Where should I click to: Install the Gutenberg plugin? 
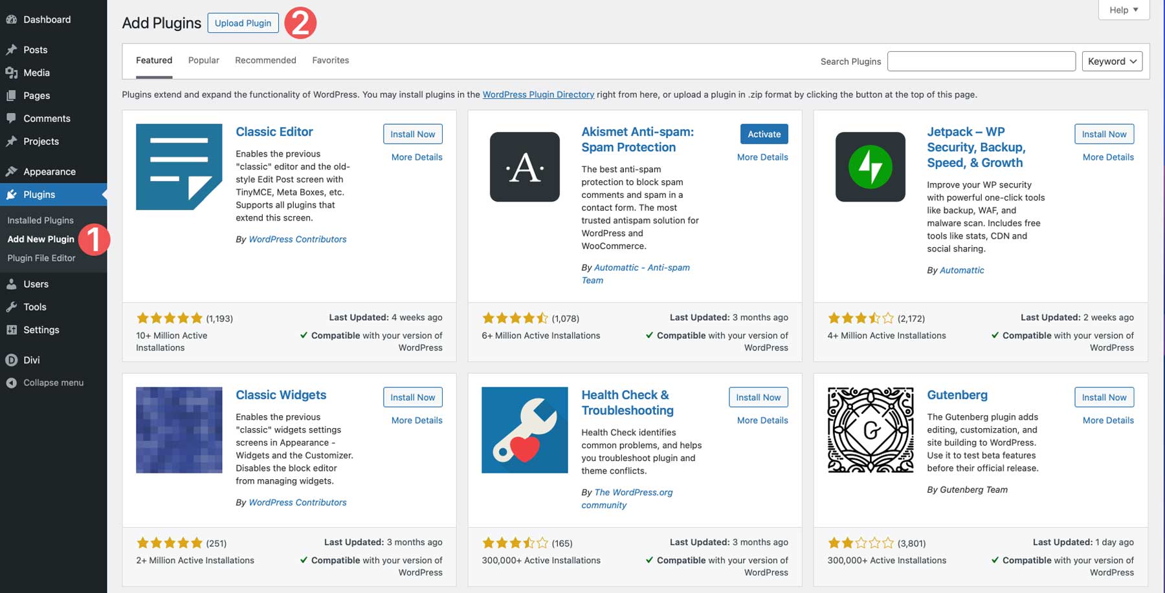click(x=1104, y=398)
